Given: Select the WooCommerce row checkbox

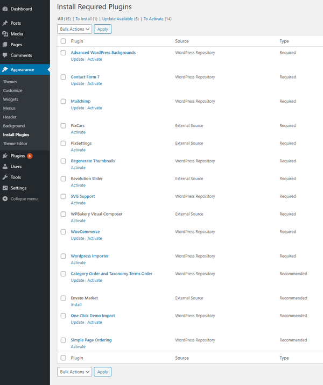Looking at the screenshot, I should point(64,232).
